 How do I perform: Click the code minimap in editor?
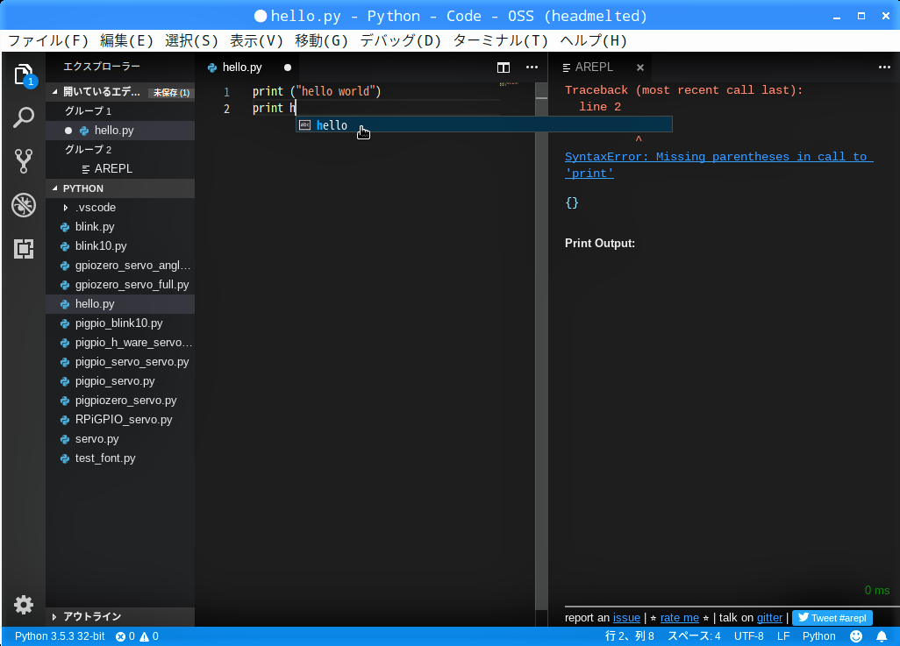point(509,85)
